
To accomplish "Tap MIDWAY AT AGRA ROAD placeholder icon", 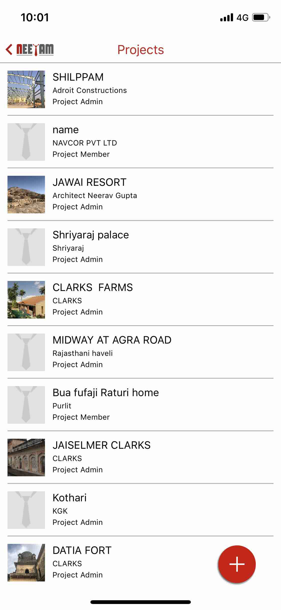I will coord(26,352).
